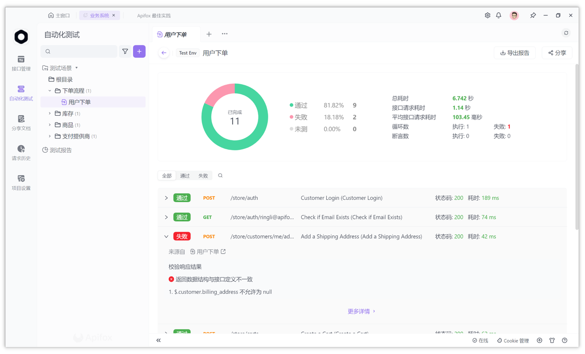Screen dimensions: 585x354
Task: Open settings gear in title bar
Action: 488,16
